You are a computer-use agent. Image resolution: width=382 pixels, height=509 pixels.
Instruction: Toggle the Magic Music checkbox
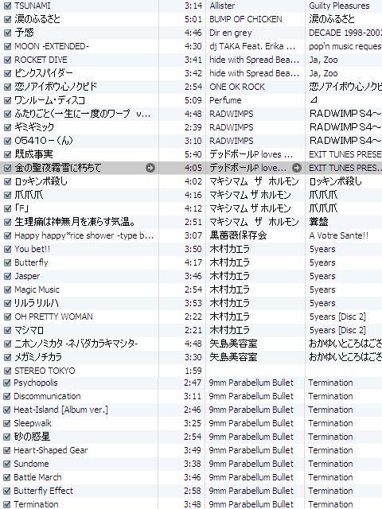[7, 289]
